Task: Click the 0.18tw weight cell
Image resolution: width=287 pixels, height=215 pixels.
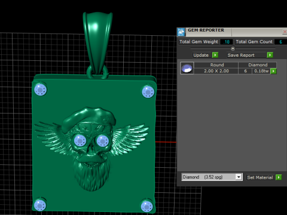Action: (x=261, y=71)
